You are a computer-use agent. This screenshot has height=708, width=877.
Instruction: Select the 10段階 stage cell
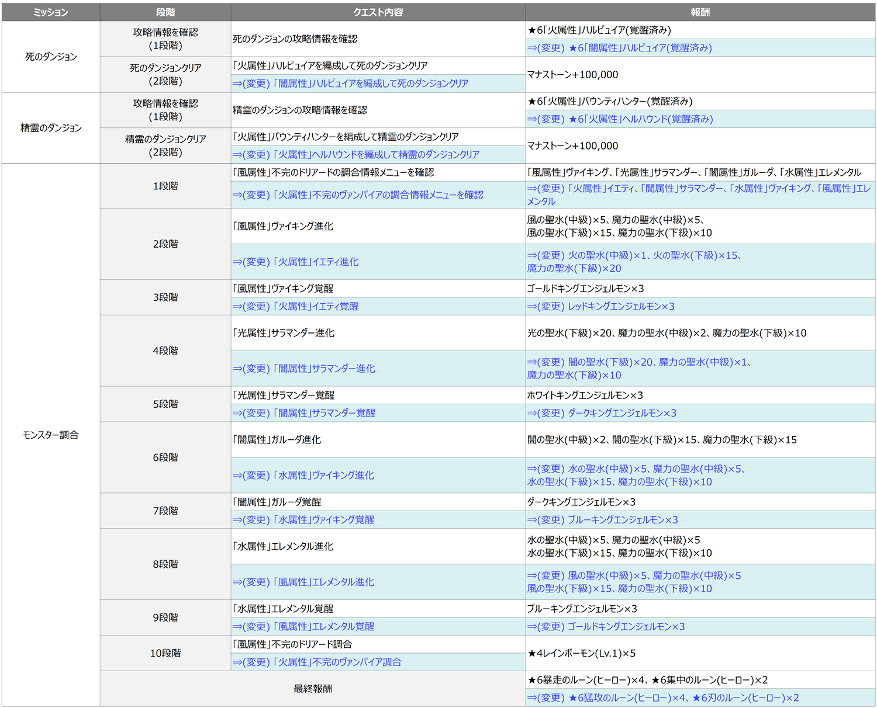click(165, 653)
